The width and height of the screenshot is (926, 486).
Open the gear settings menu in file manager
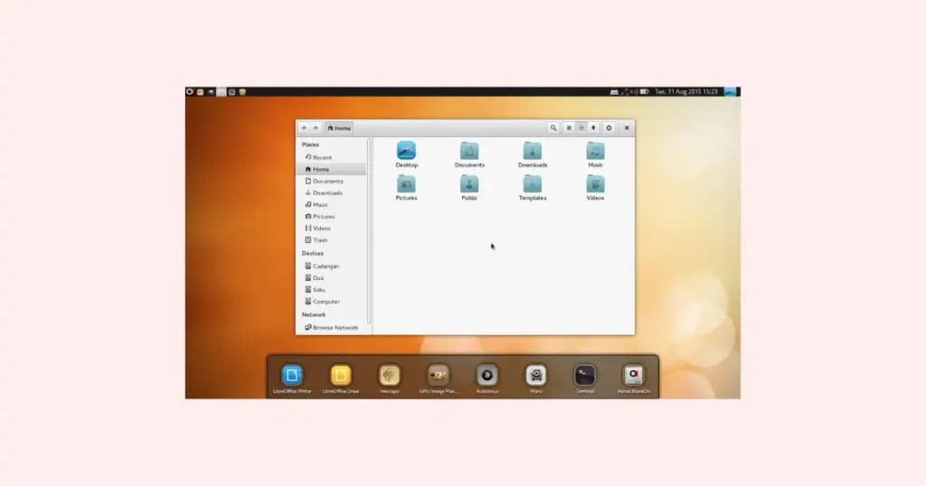609,128
